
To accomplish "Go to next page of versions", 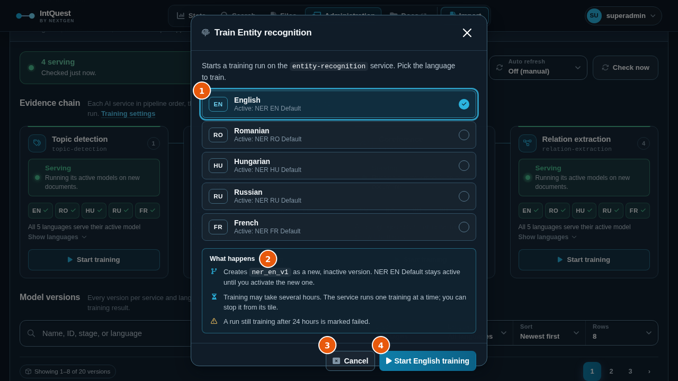I will pyautogui.click(x=649, y=371).
